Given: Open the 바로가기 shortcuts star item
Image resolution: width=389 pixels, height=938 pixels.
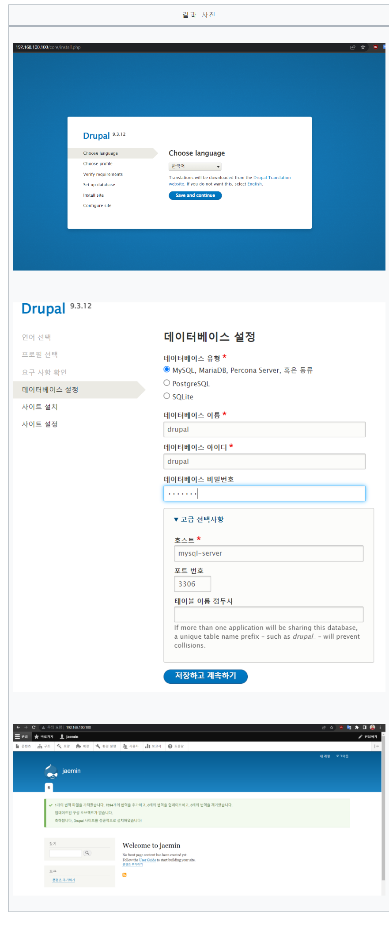Looking at the screenshot, I should click(x=44, y=736).
